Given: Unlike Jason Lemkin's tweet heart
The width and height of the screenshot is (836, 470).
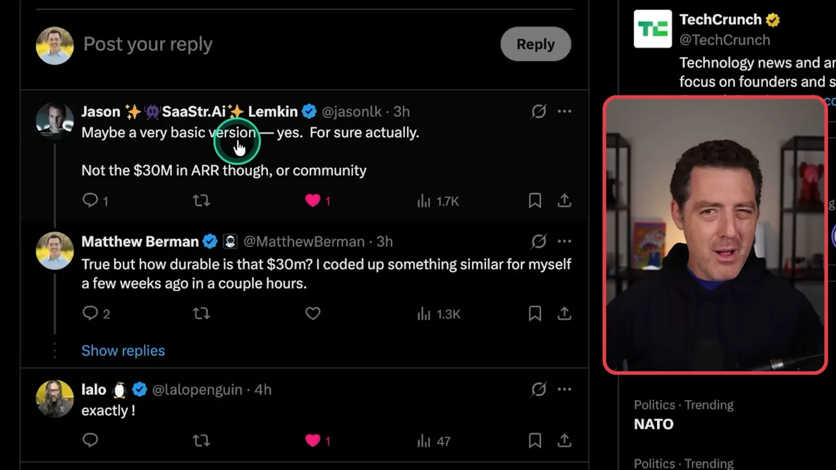Looking at the screenshot, I should [x=312, y=201].
